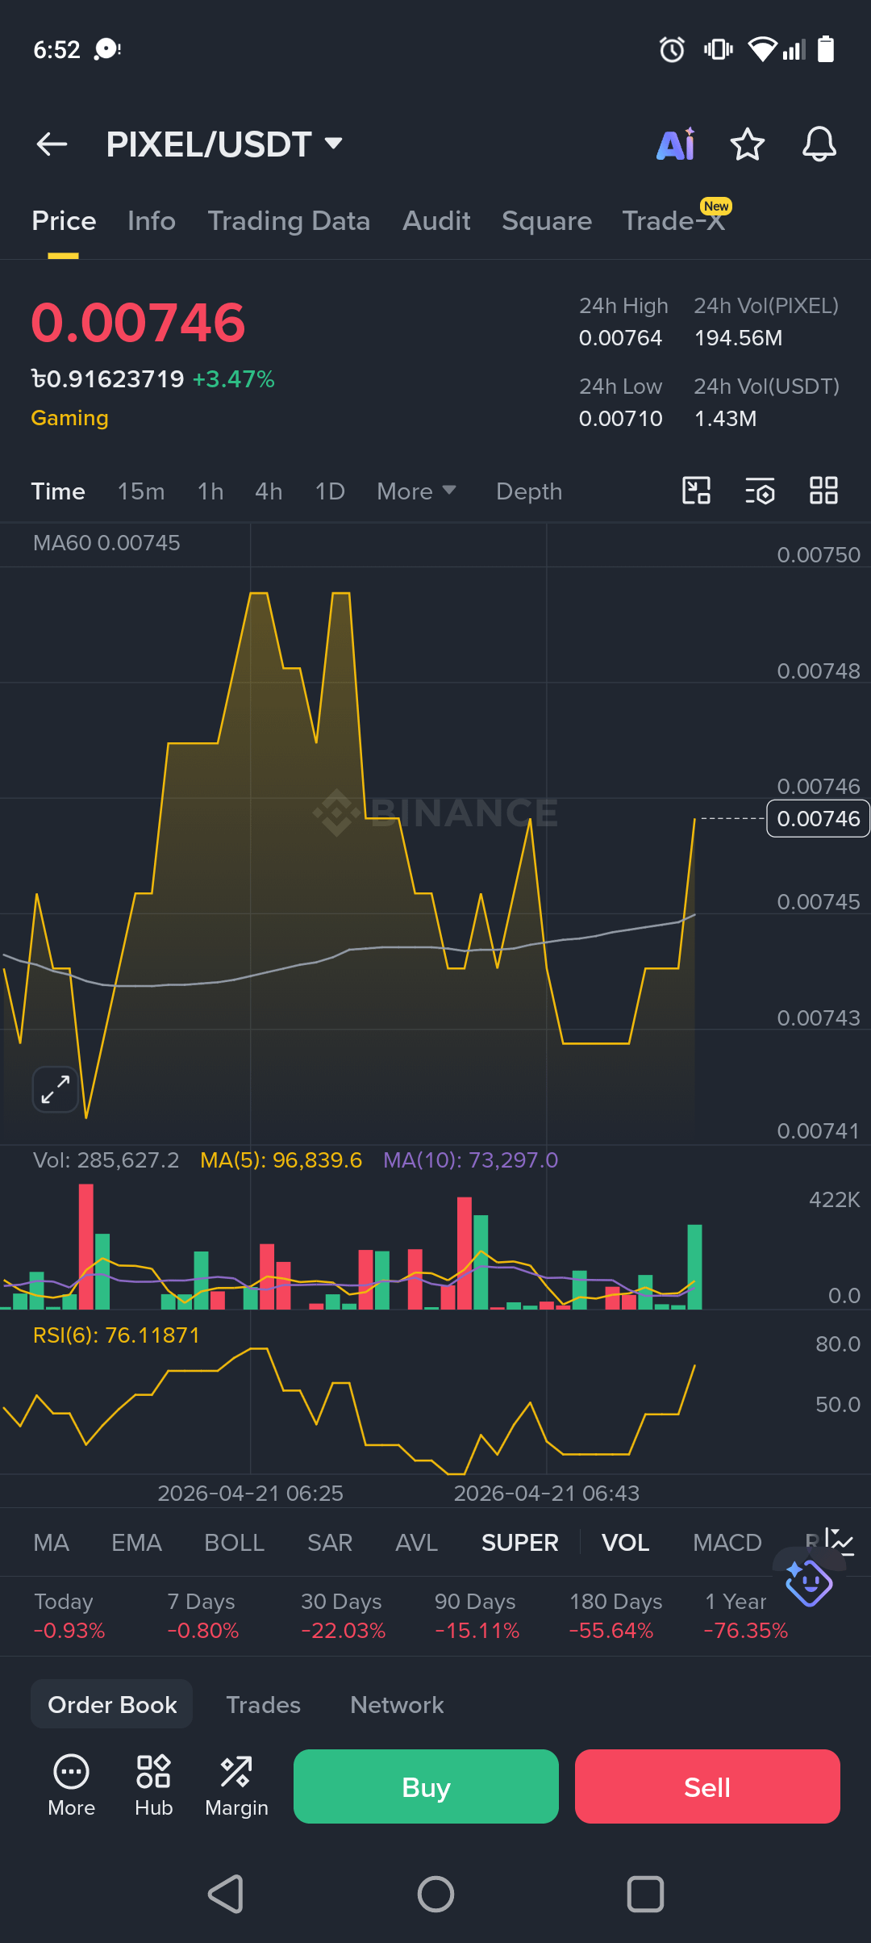Tap the red Sell button

pos(707,1786)
